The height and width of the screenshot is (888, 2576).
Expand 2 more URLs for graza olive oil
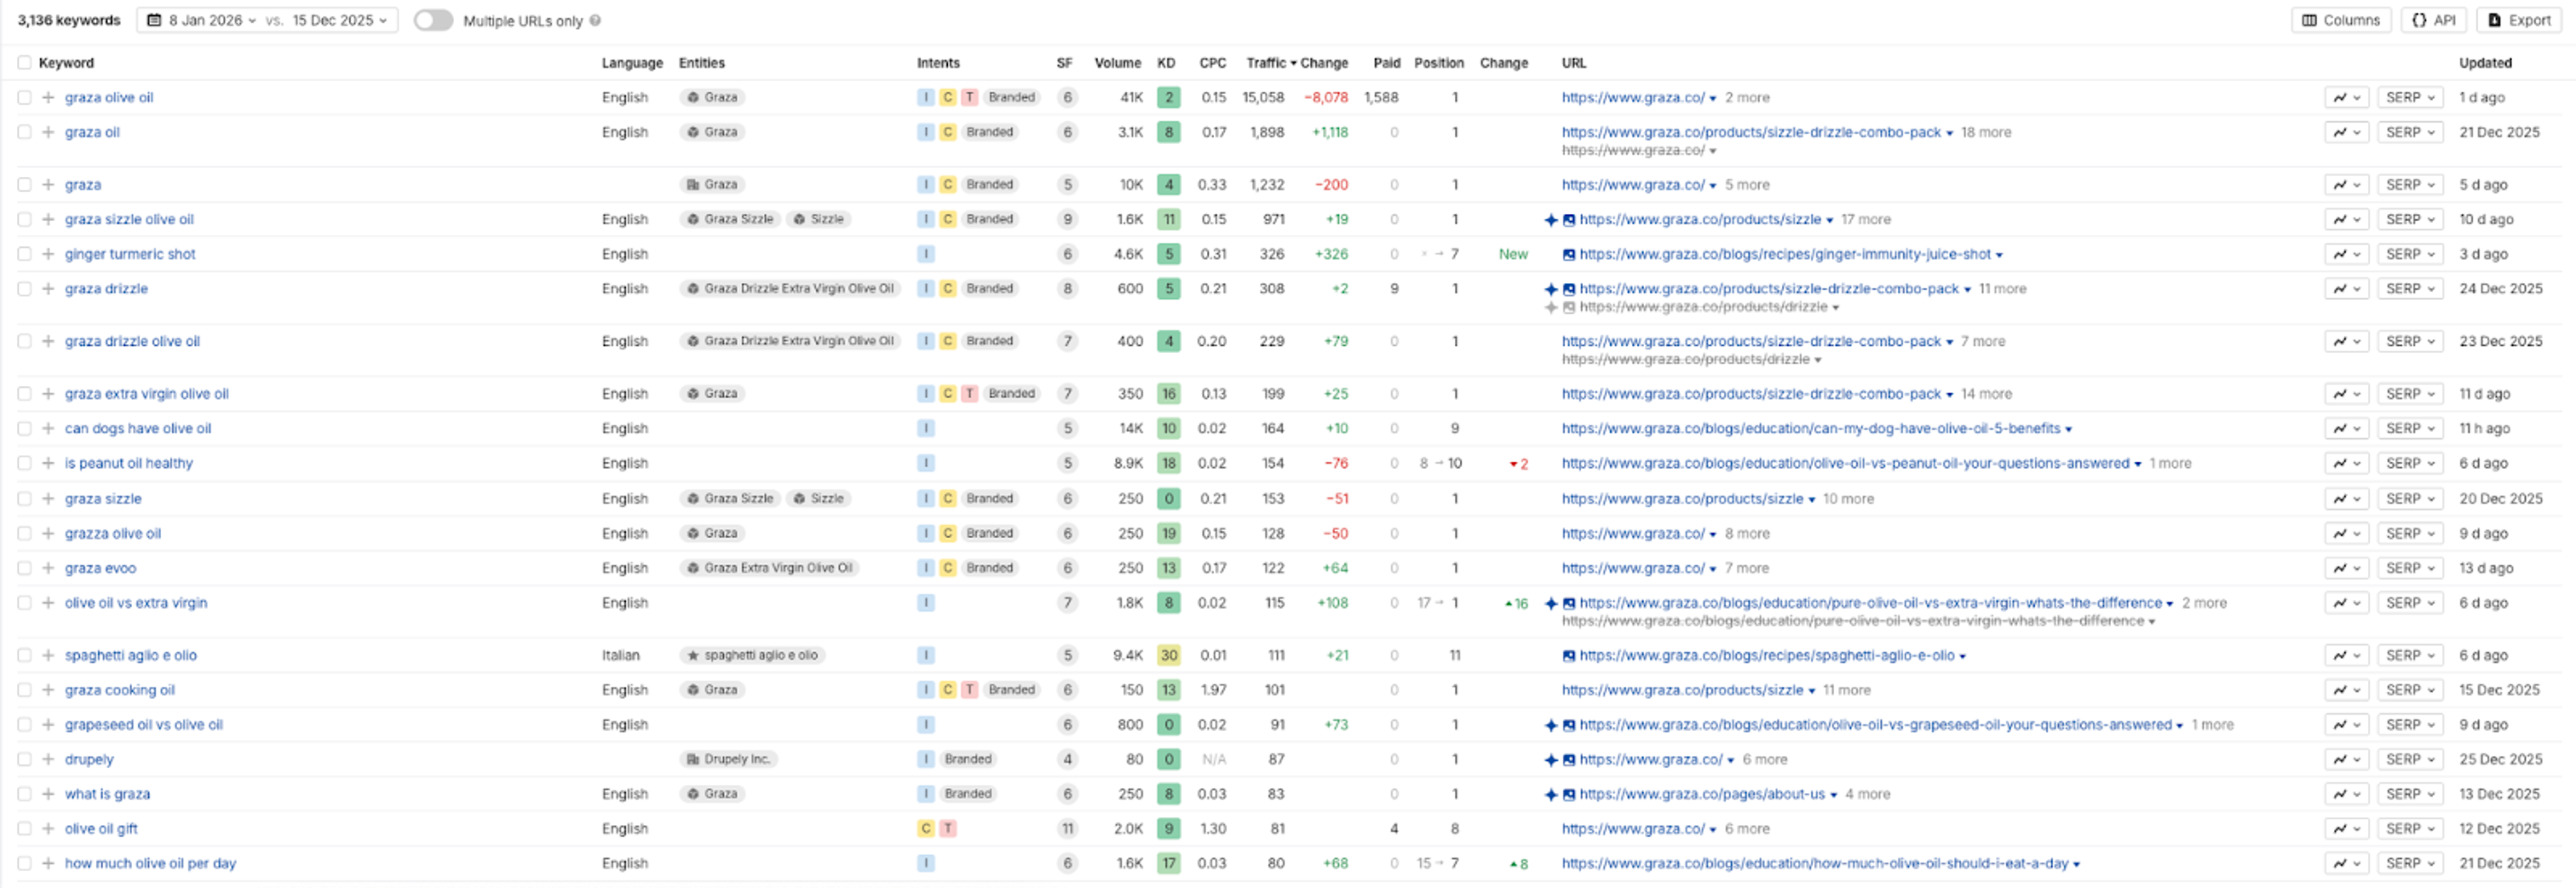[x=1747, y=98]
